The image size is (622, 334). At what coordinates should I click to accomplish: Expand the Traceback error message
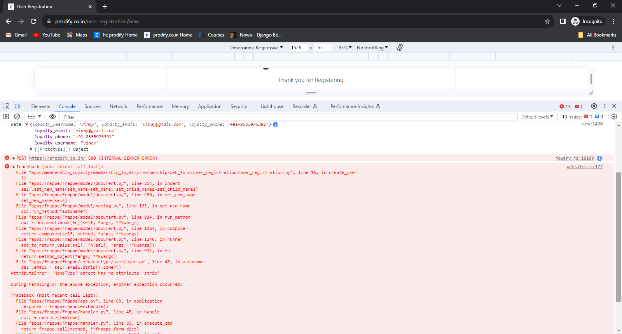tap(14, 167)
